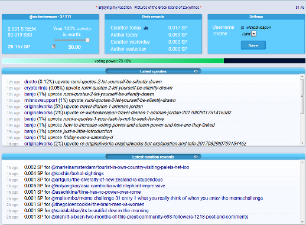306x225 pixels.
Task: Toggle the eye icon on Latest upvotes header
Action: [x=196, y=71]
